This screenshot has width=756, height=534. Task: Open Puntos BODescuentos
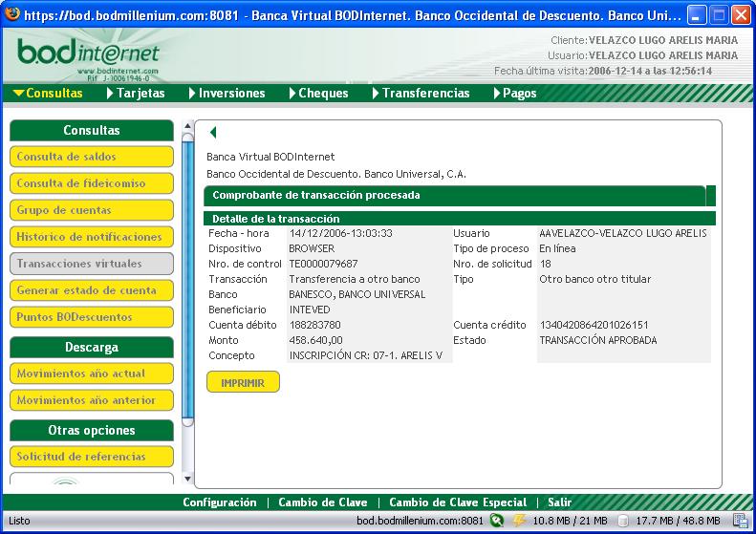92,317
